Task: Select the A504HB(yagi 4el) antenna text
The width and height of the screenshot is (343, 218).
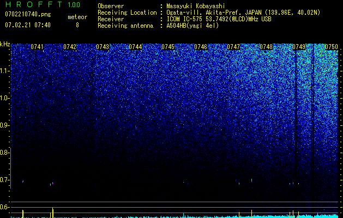Action: coord(192,26)
